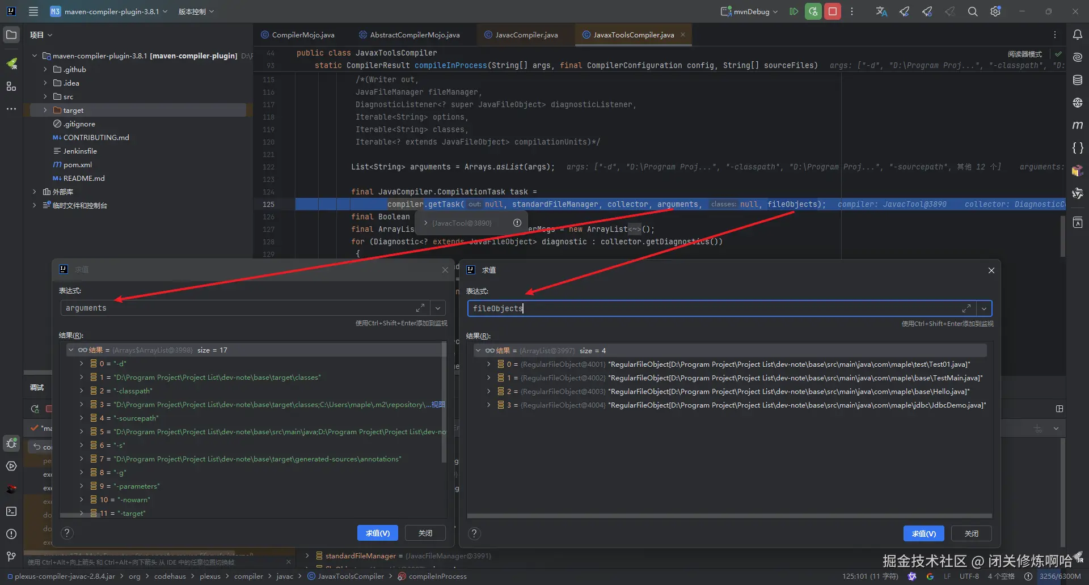Open the project name dropdown
This screenshot has width=1089, height=585.
pyautogui.click(x=109, y=11)
